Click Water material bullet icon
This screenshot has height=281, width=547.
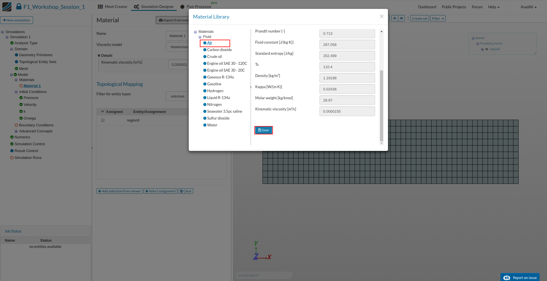coord(205,125)
